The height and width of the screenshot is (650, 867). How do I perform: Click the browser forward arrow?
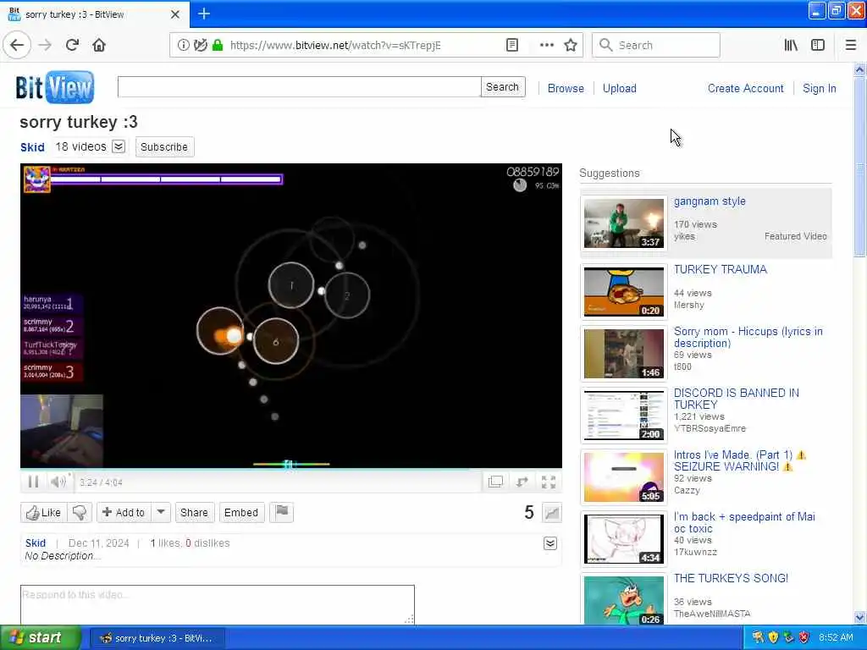pos(46,45)
